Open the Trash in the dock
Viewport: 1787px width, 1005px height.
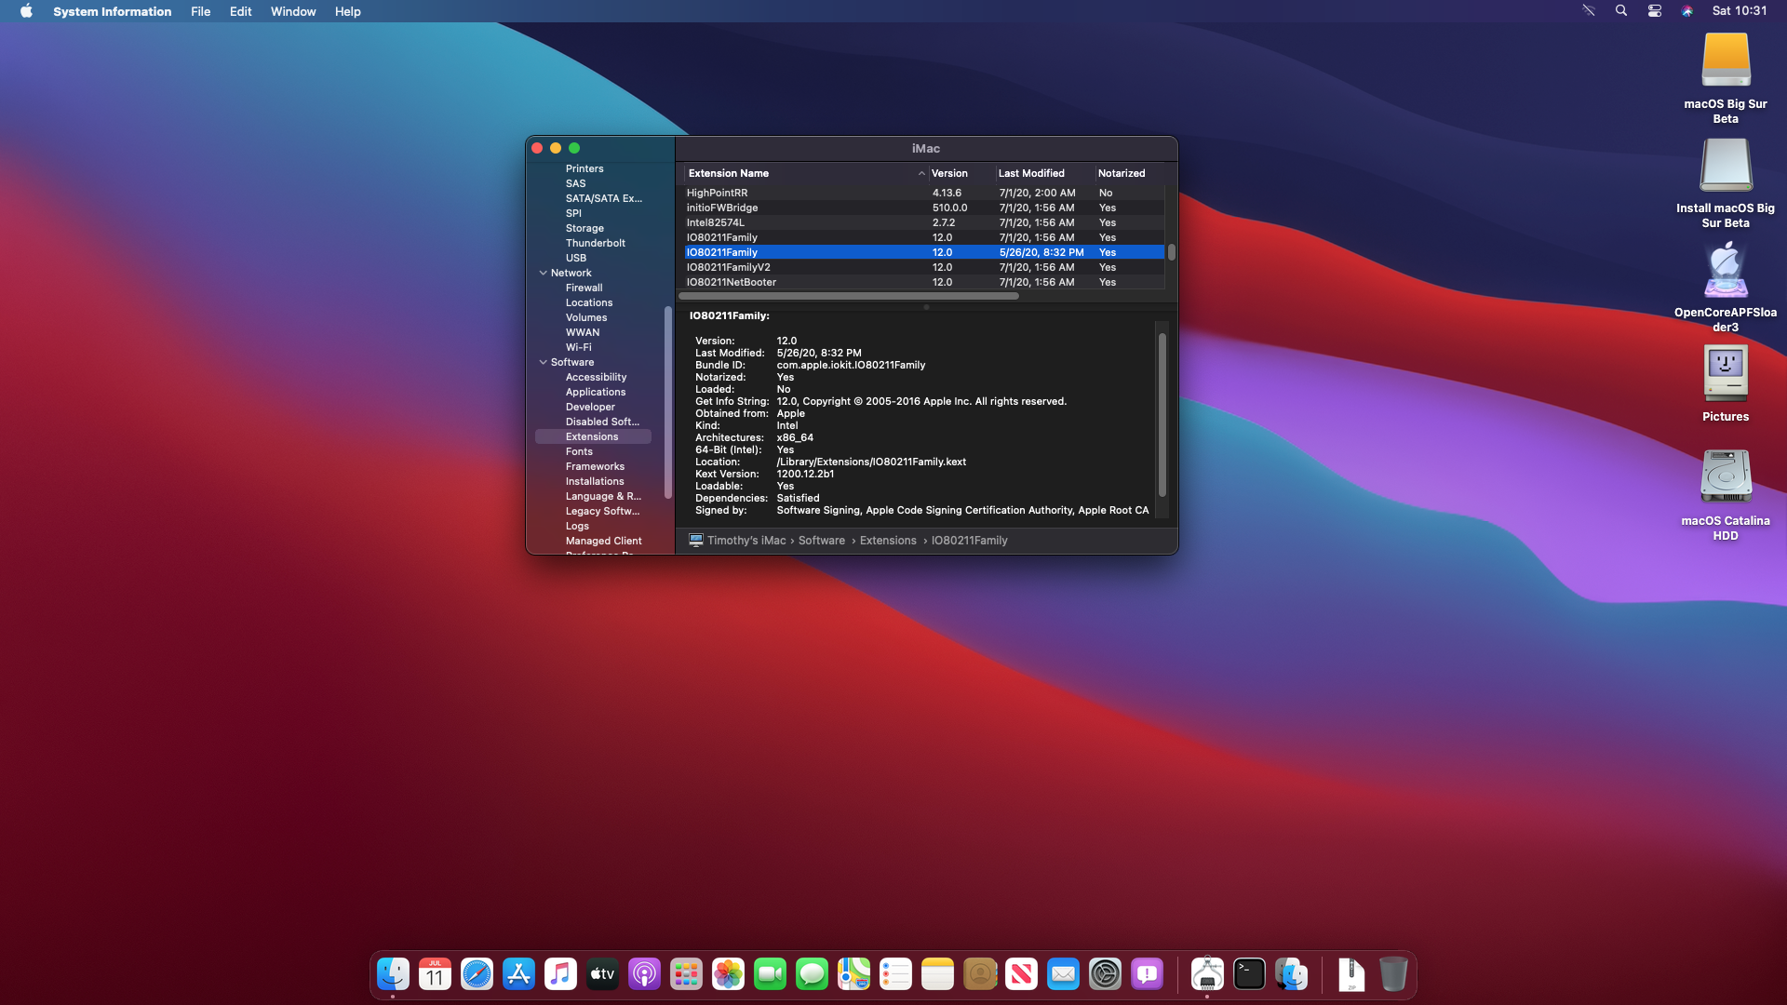[1392, 974]
